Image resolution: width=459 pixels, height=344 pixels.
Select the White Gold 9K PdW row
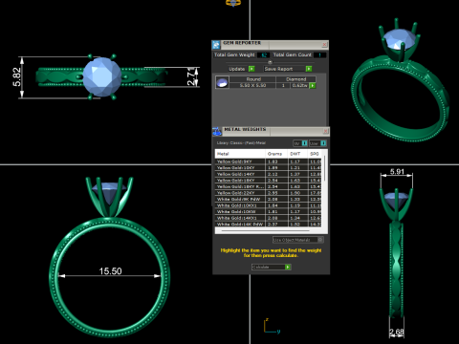coord(269,199)
